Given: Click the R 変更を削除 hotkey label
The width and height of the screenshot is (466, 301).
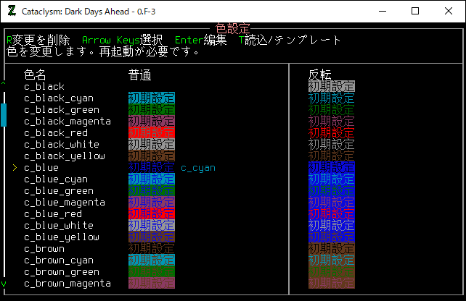Looking at the screenshot, I should (38, 41).
